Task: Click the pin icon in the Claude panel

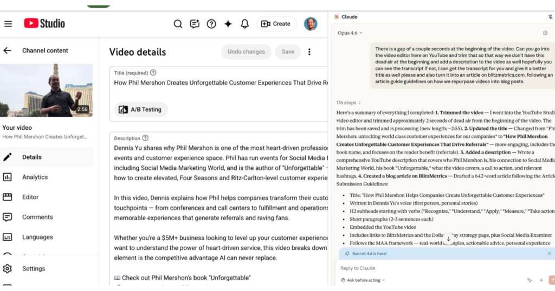Action: 550,17
